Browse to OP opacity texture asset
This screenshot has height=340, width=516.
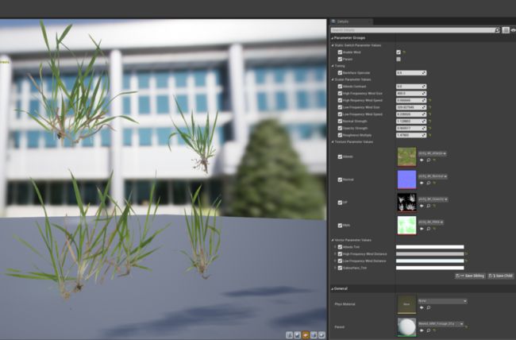[429, 206]
